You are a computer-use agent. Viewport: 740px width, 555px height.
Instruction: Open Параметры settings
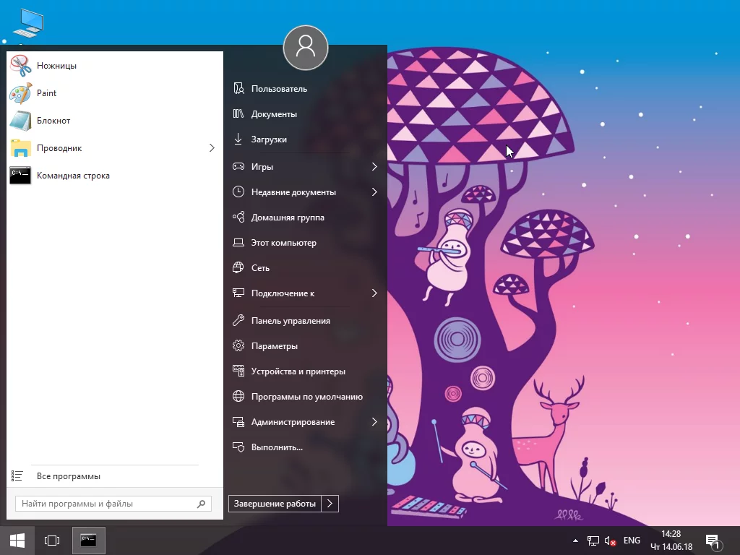point(275,345)
